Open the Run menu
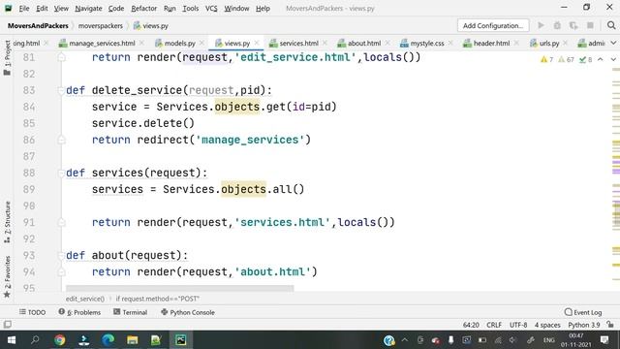Screen dimensions: 620x349 (170, 8)
